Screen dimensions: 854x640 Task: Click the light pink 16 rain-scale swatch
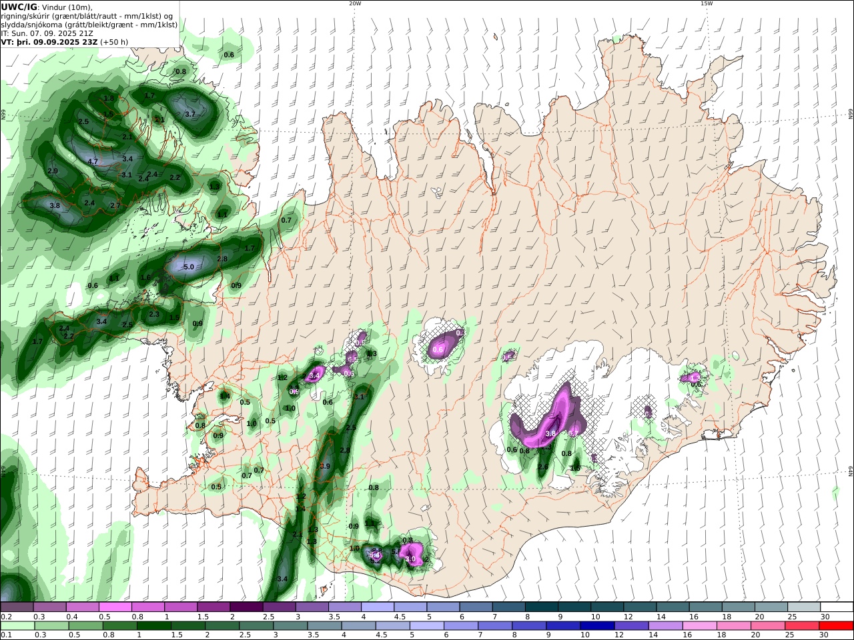click(x=700, y=626)
